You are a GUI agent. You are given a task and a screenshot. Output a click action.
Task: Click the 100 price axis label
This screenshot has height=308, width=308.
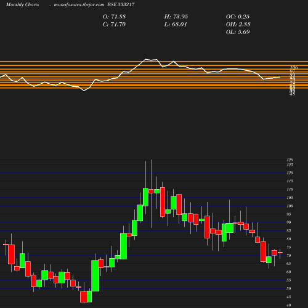point(290,206)
